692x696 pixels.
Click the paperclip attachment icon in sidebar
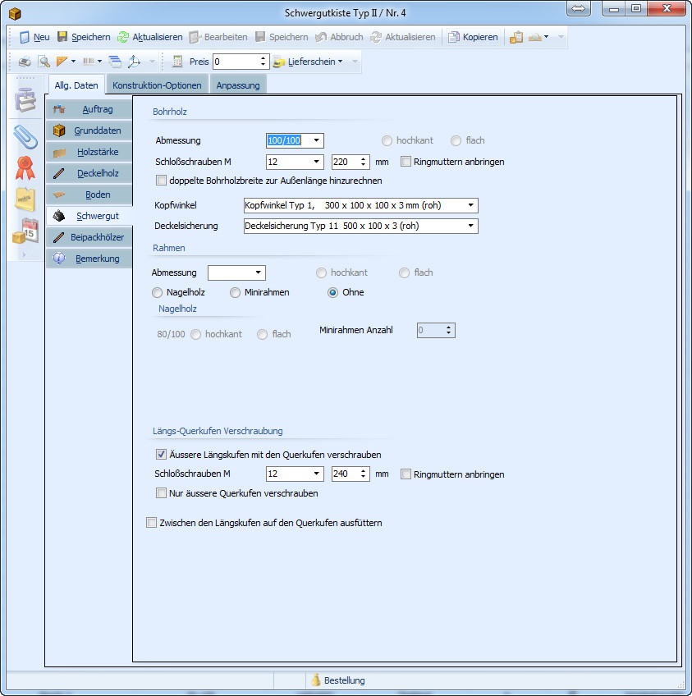25,136
